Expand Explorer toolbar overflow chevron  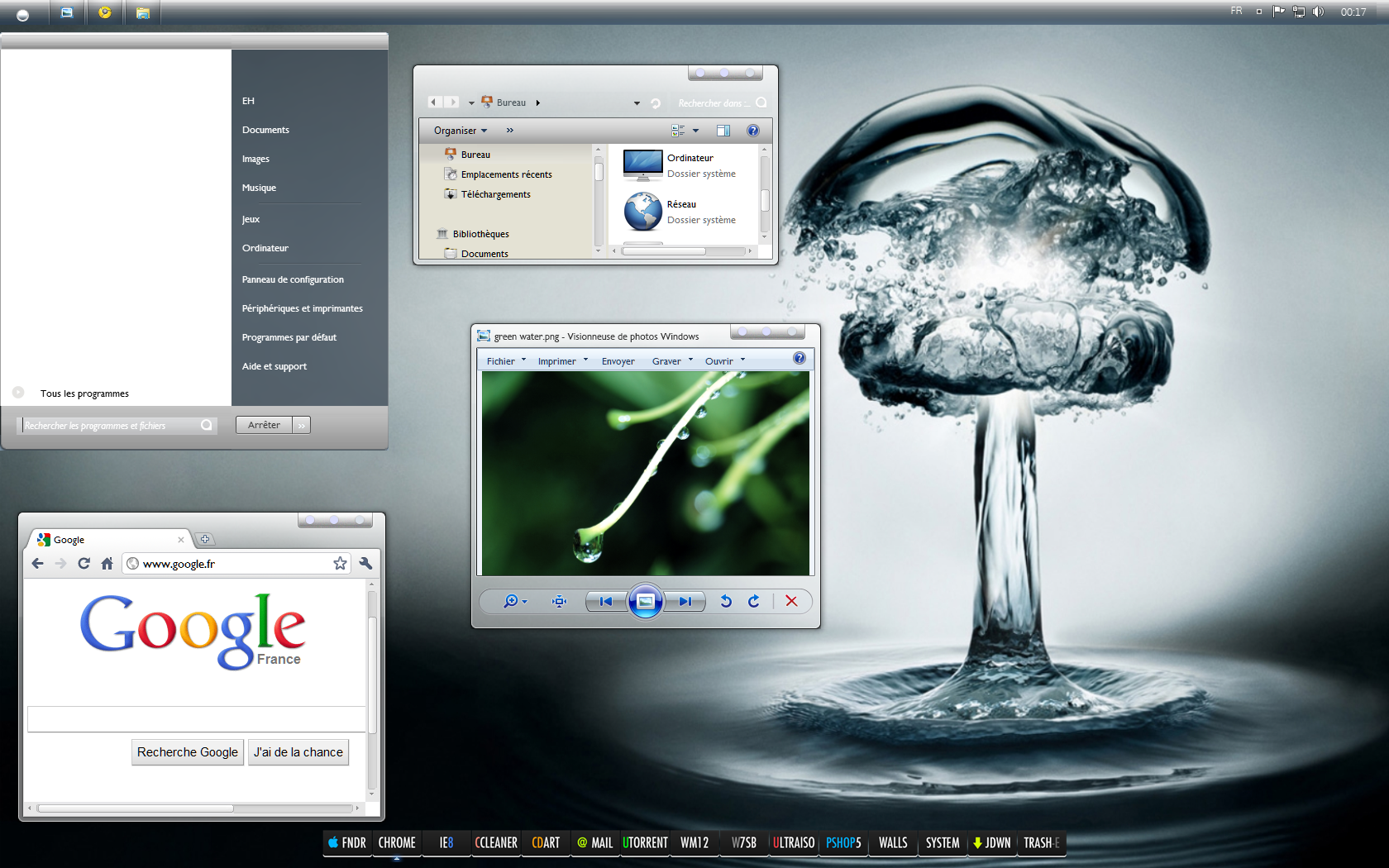click(x=510, y=131)
